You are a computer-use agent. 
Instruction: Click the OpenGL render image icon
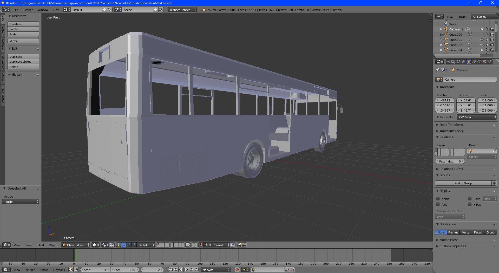coord(239,245)
